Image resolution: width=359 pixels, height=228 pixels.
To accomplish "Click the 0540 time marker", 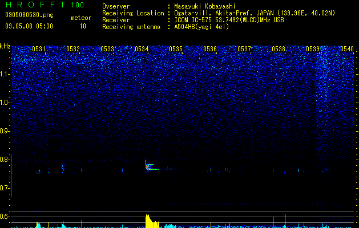I will [x=347, y=48].
